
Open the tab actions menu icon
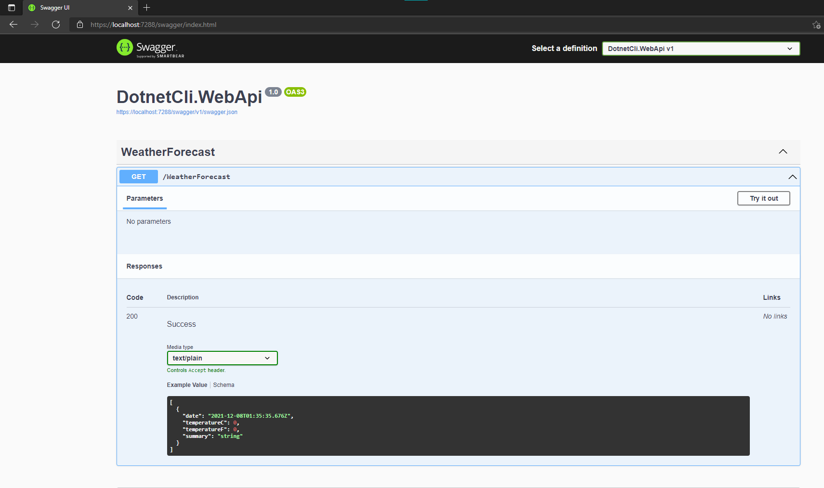tap(12, 8)
